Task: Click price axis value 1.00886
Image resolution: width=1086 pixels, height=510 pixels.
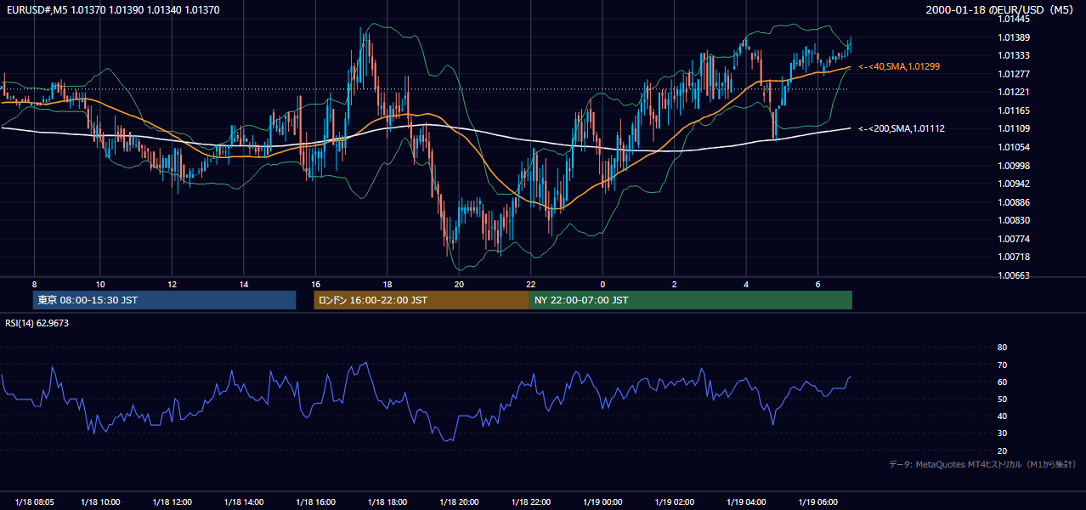Action: (1014, 202)
